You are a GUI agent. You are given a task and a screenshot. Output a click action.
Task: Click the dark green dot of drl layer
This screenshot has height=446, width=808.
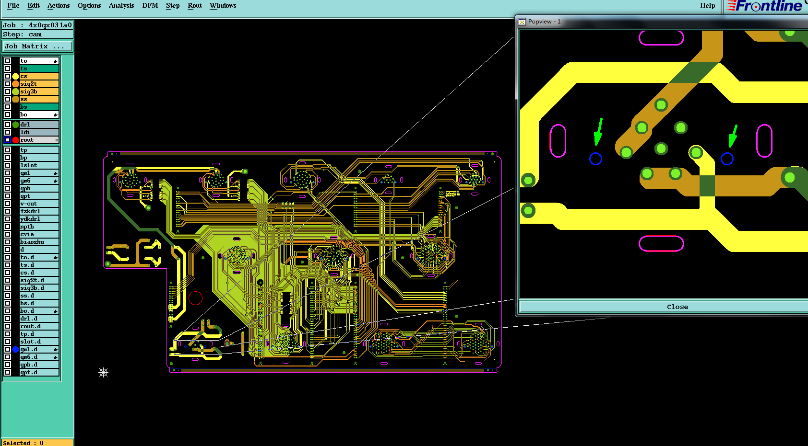pyautogui.click(x=15, y=125)
